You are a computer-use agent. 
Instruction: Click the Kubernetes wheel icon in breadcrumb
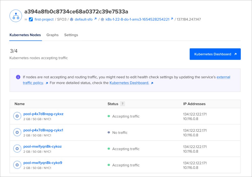point(102,19)
